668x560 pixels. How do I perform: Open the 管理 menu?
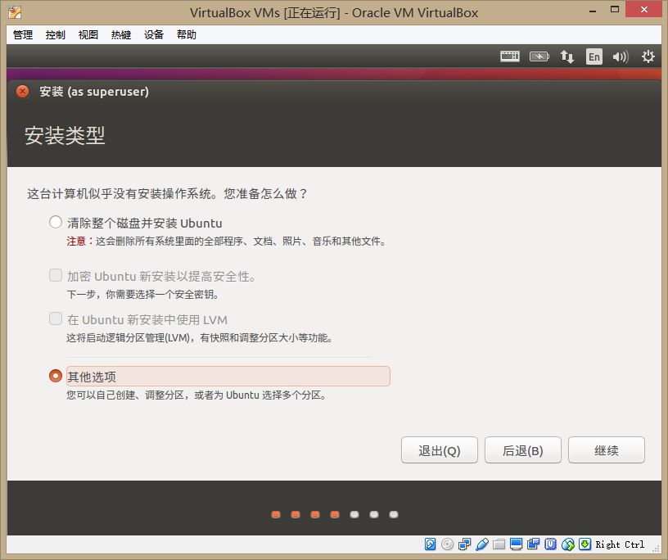[x=23, y=34]
